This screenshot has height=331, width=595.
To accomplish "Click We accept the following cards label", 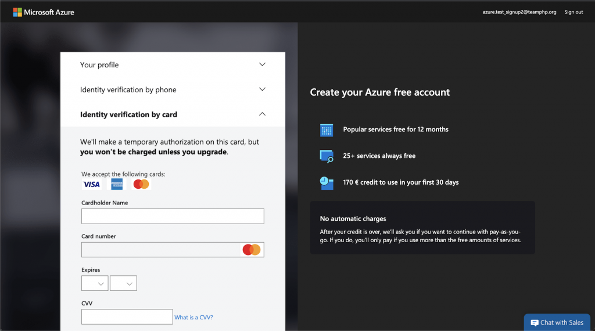I will pyautogui.click(x=123, y=174).
